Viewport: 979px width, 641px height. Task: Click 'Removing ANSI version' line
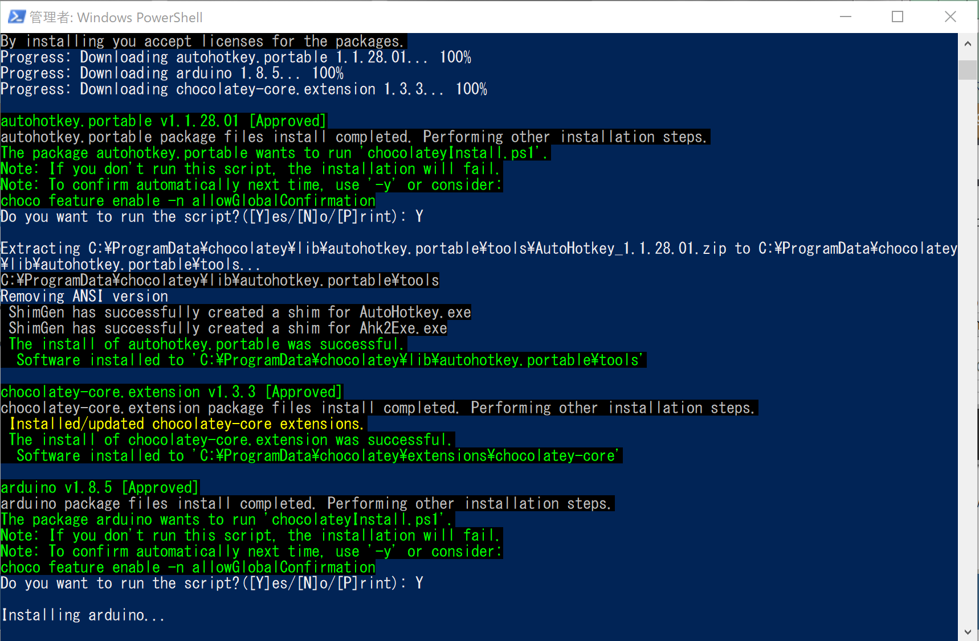(x=84, y=296)
